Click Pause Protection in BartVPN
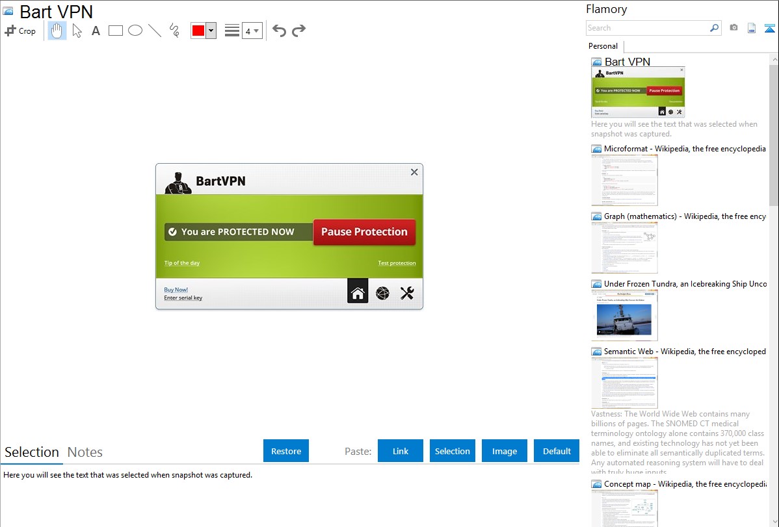The width and height of the screenshot is (779, 527). click(x=364, y=232)
